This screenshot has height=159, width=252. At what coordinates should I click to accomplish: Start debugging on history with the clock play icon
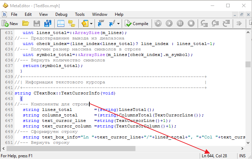[x=158, y=23]
